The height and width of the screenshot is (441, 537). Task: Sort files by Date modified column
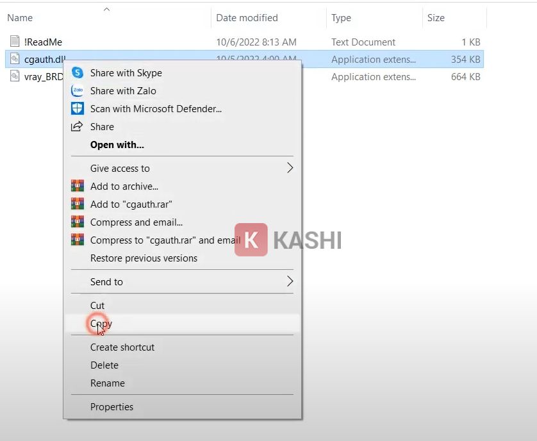(247, 18)
